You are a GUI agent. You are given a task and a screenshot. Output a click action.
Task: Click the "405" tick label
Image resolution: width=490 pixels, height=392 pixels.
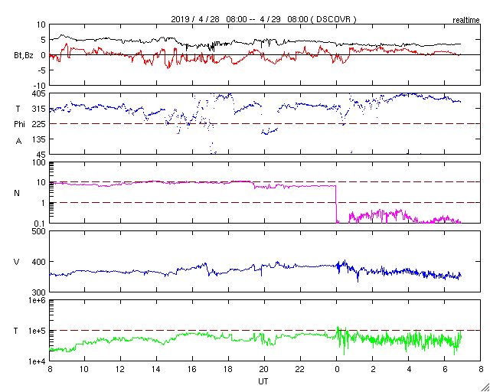(39, 93)
